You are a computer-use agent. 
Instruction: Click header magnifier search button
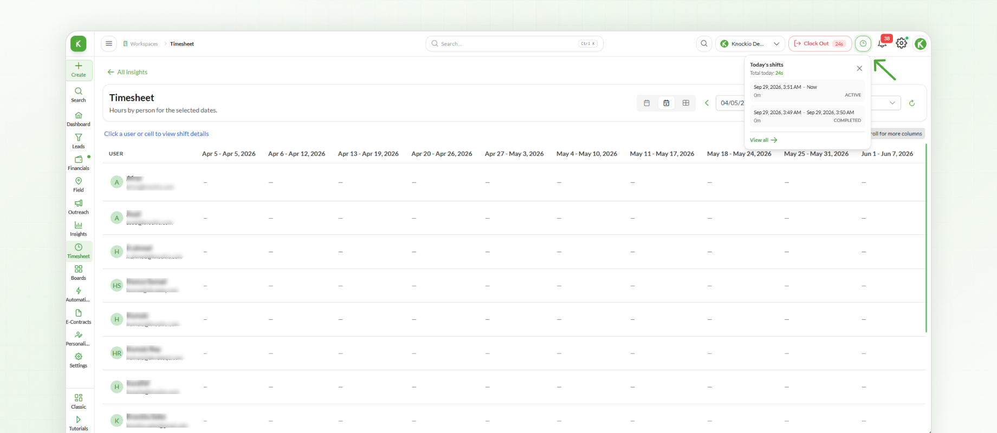pos(704,43)
